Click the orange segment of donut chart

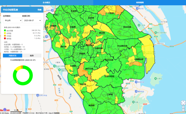point(22,67)
